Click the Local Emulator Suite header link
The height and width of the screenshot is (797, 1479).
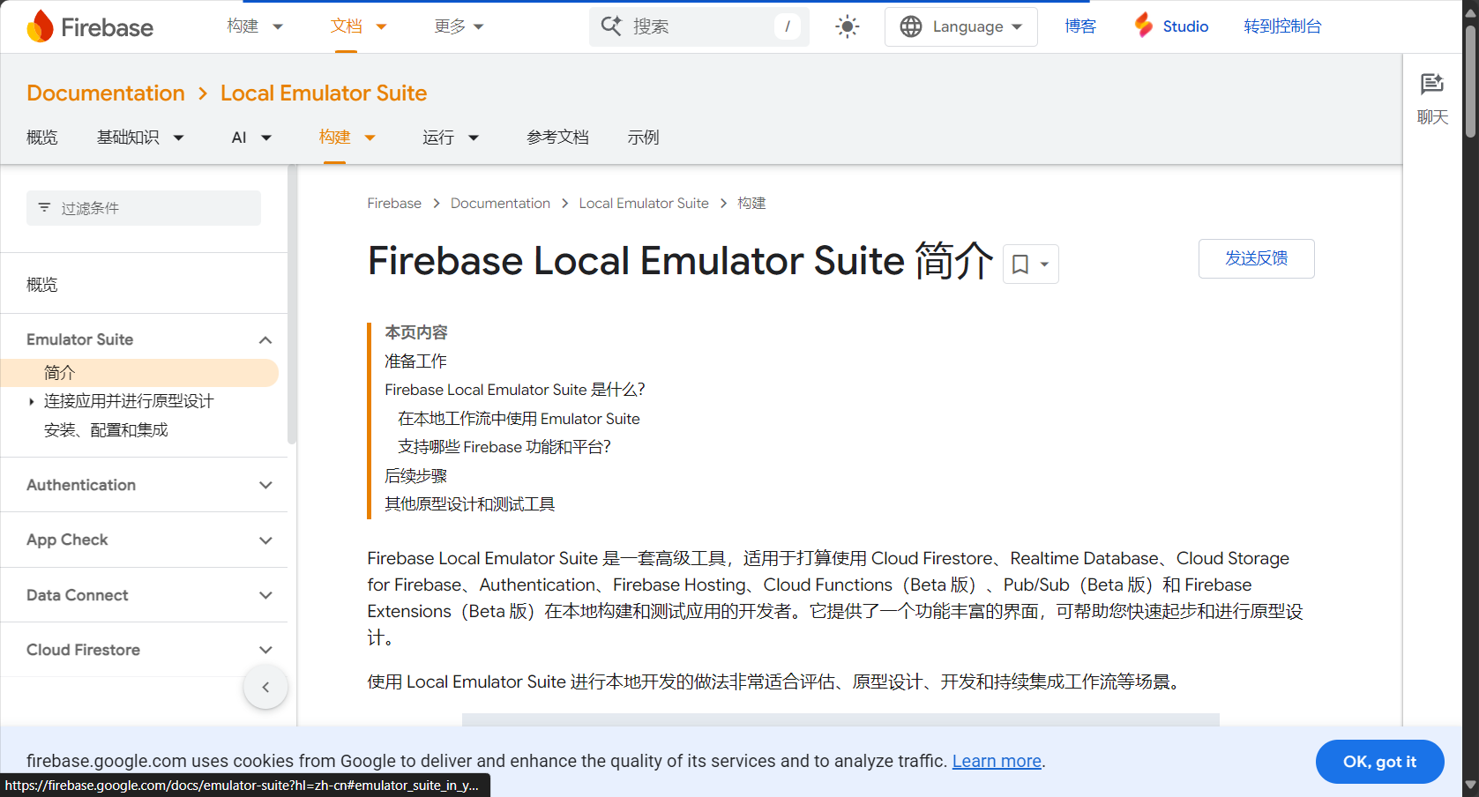click(324, 93)
